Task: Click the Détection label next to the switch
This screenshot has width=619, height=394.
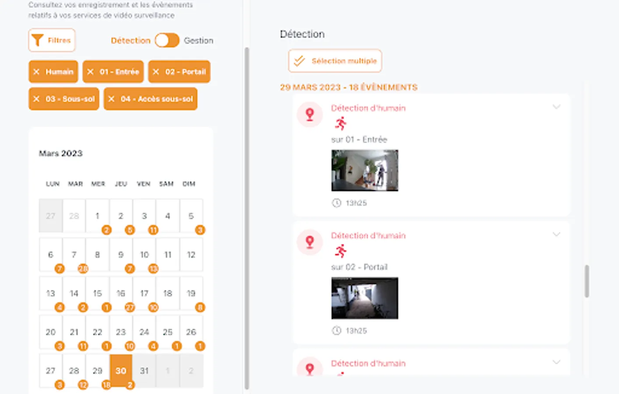Action: point(131,40)
